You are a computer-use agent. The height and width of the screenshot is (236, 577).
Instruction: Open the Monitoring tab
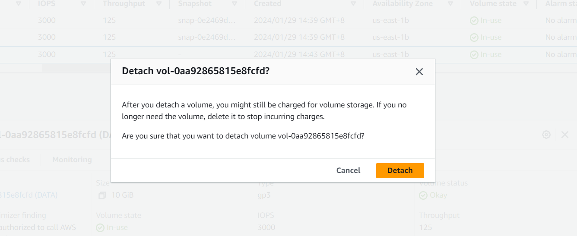point(72,160)
